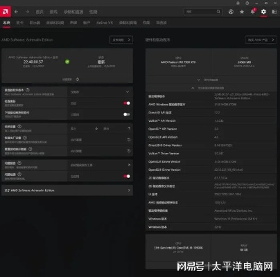The width and height of the screenshot is (280, 277).
Task: Click the Advanced Micro Devices, Inc. value
Action: pyautogui.click(x=234, y=211)
